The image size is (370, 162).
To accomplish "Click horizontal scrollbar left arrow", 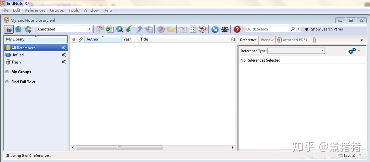I will [73, 148].
